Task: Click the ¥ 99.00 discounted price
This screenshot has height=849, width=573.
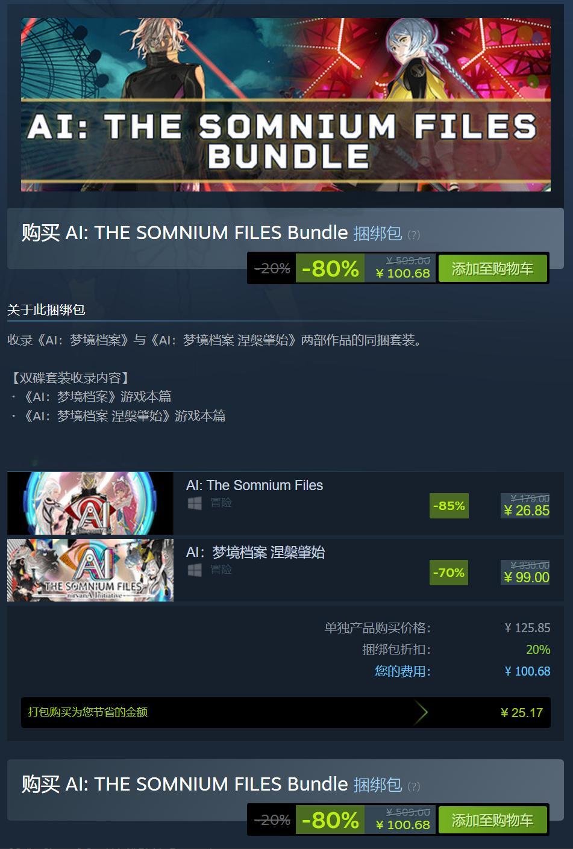Action: 527,577
